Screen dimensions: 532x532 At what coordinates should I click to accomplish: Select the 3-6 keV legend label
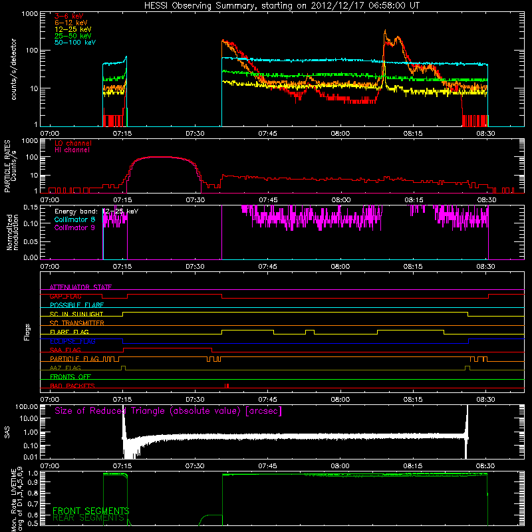pyautogui.click(x=69, y=16)
